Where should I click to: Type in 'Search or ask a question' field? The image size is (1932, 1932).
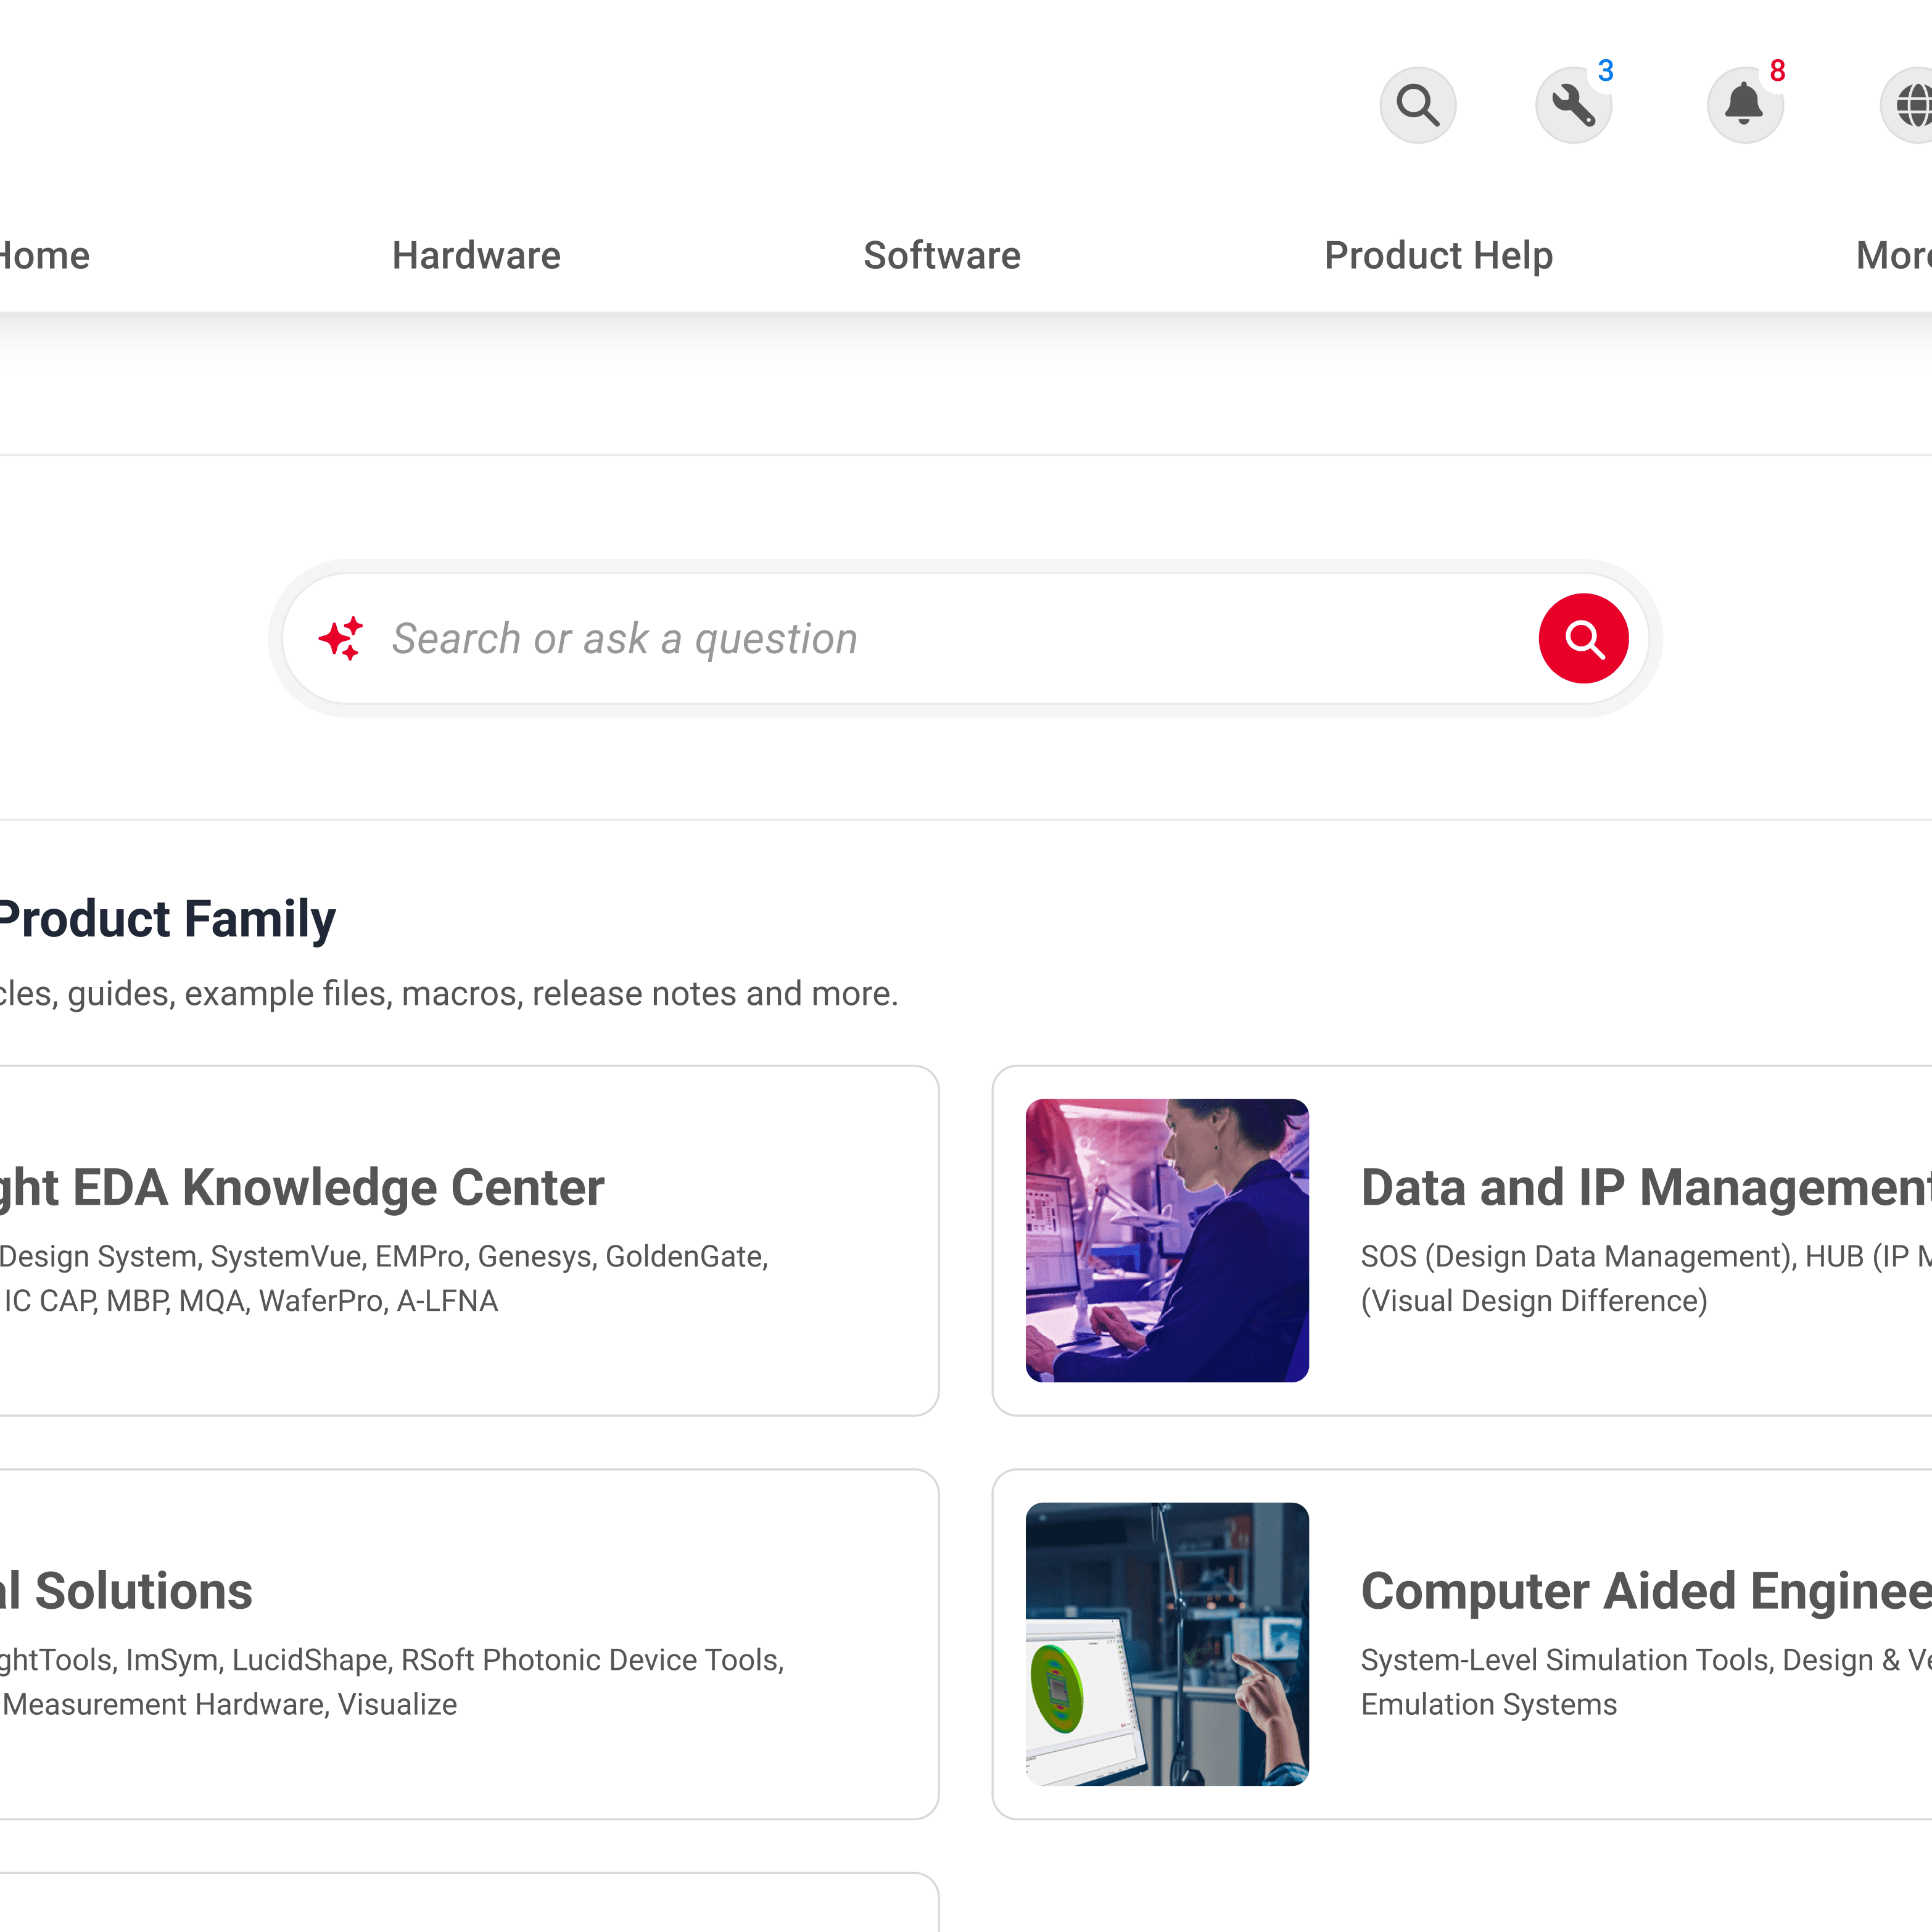950,638
